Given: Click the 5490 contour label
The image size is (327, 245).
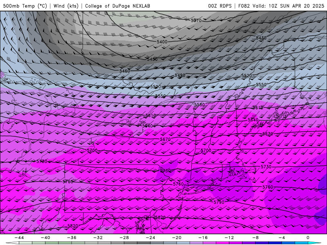Looking at the screenshot, I should point(180,75).
